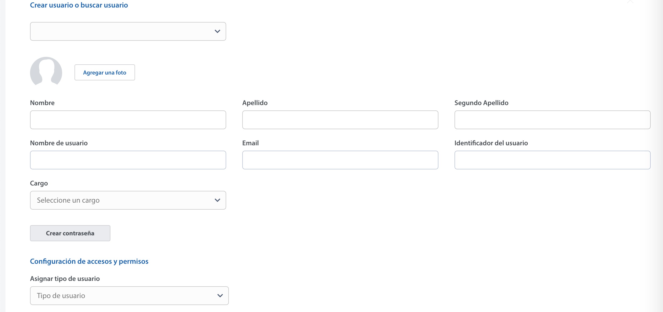Click the Cargo field label
Screen dimensions: 663x312
[39, 183]
